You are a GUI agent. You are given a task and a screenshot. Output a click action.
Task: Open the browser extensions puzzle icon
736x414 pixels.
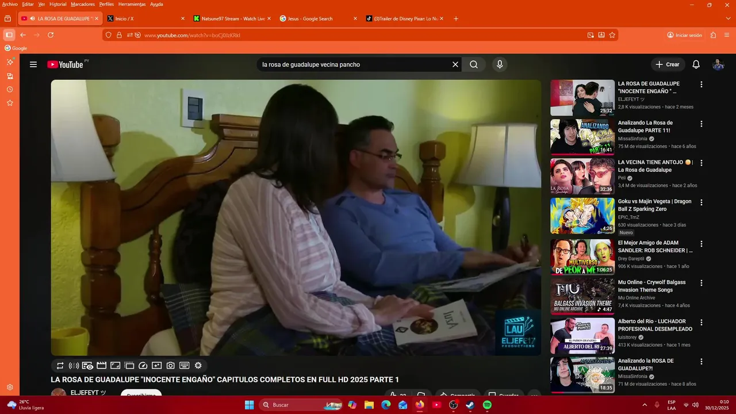point(714,35)
